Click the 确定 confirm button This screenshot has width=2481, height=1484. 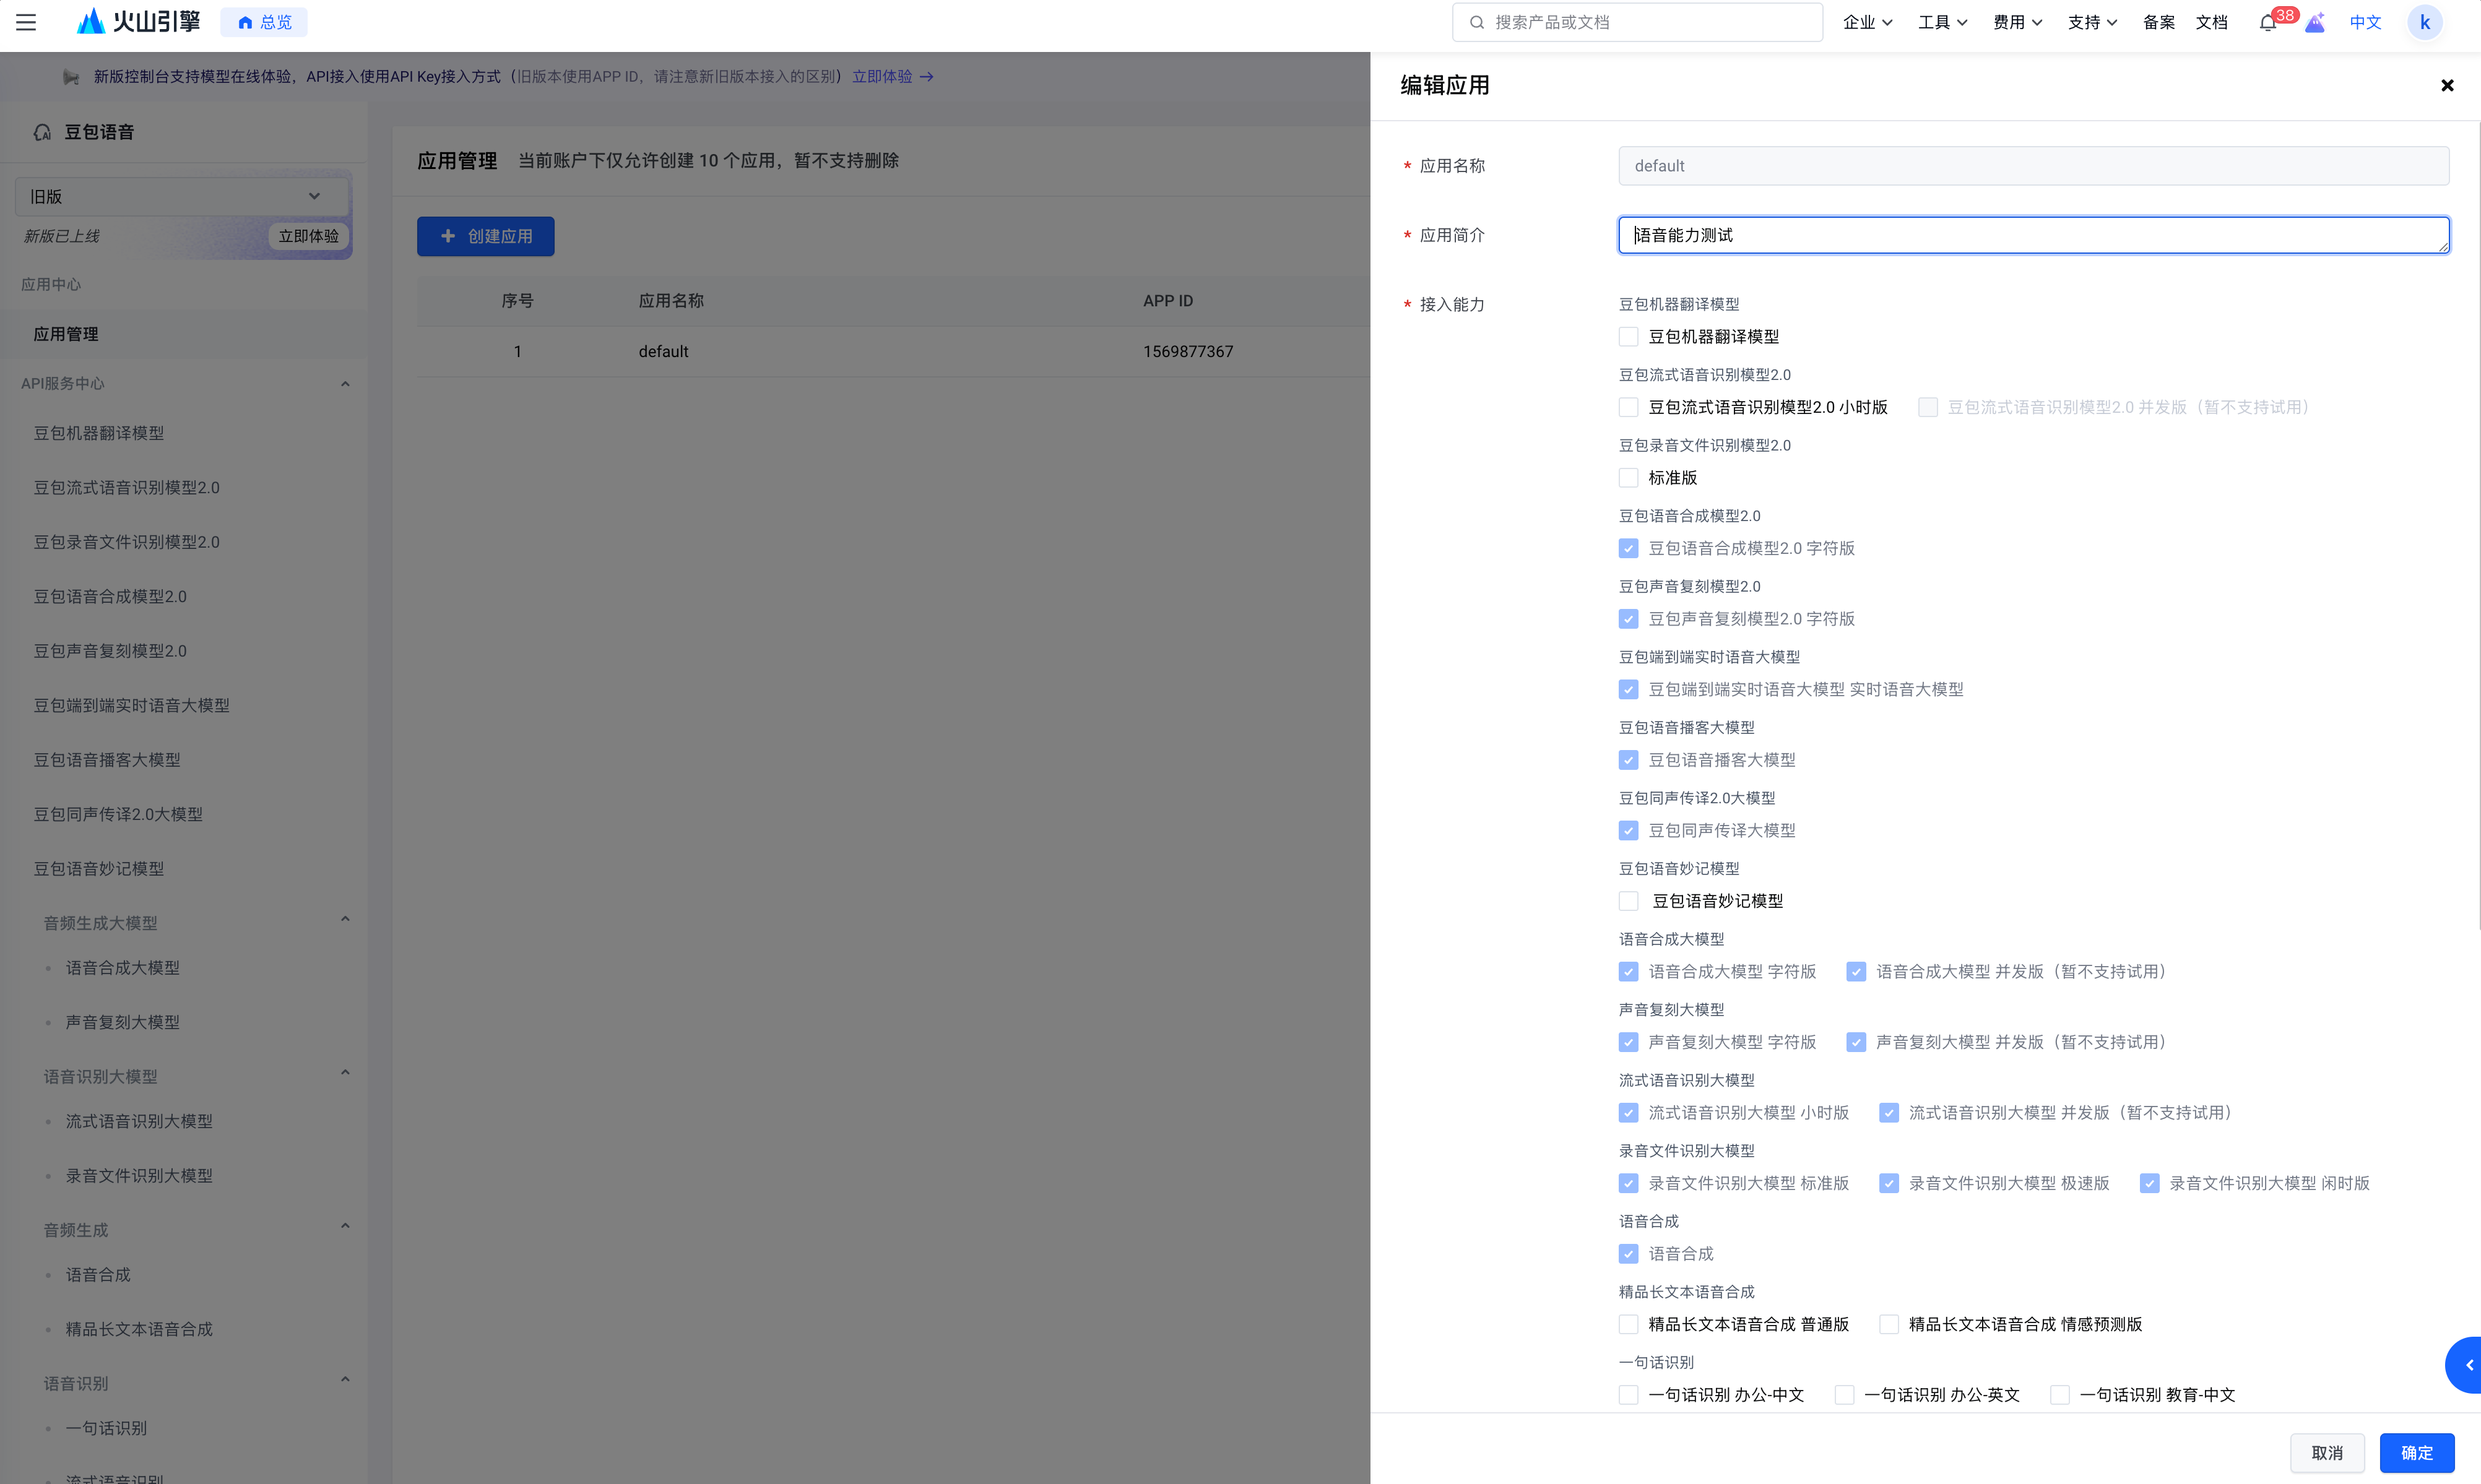(x=2416, y=1452)
